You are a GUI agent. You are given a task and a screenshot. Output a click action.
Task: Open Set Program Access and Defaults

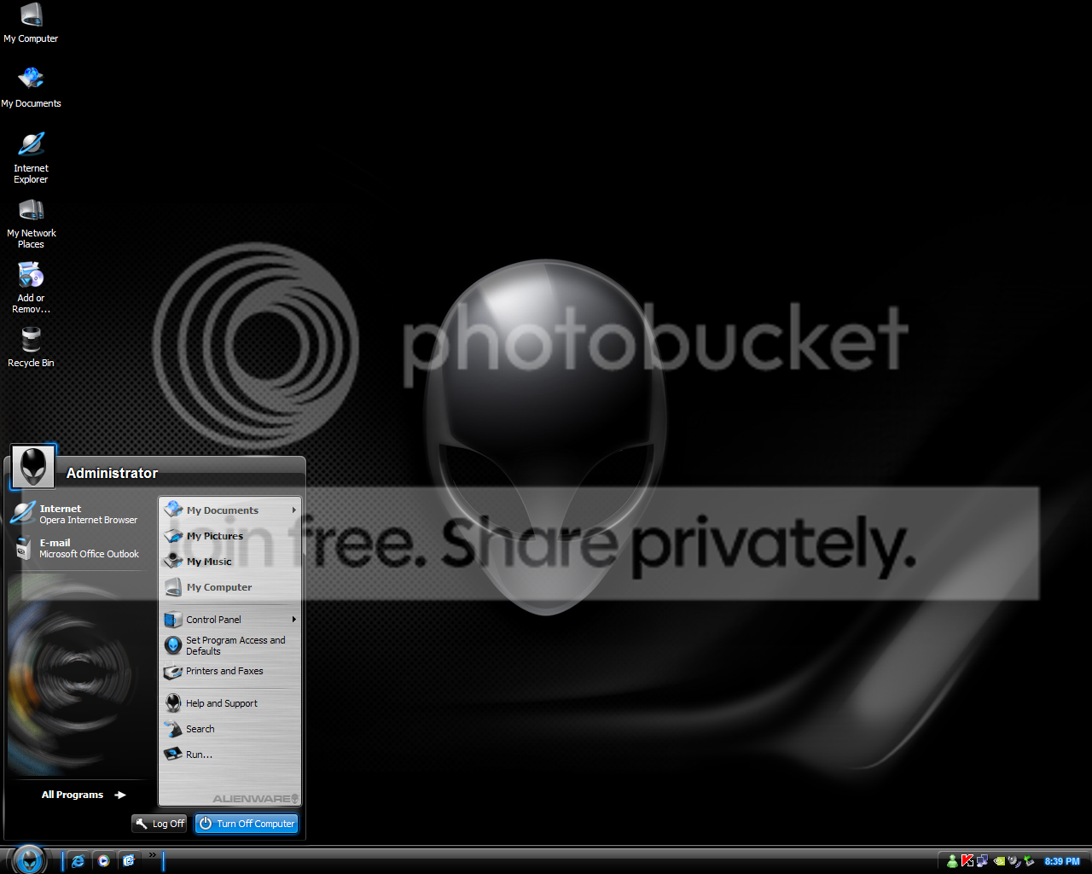click(x=230, y=645)
